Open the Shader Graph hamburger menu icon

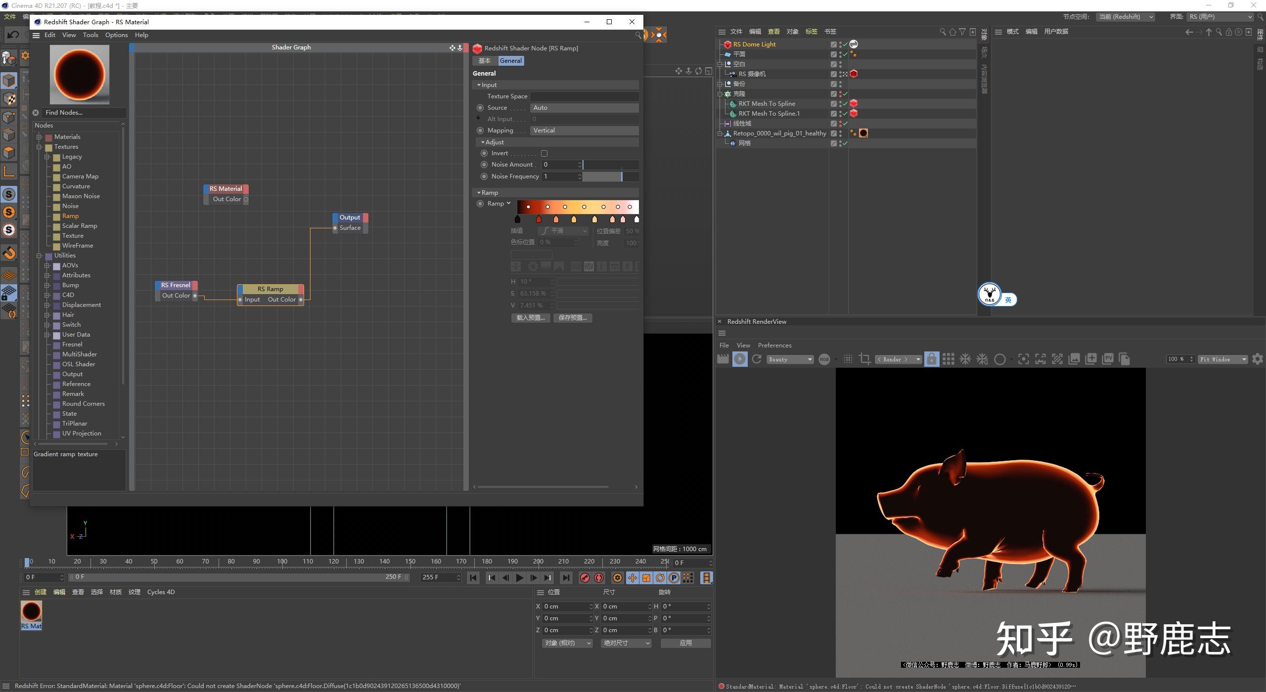pos(36,35)
